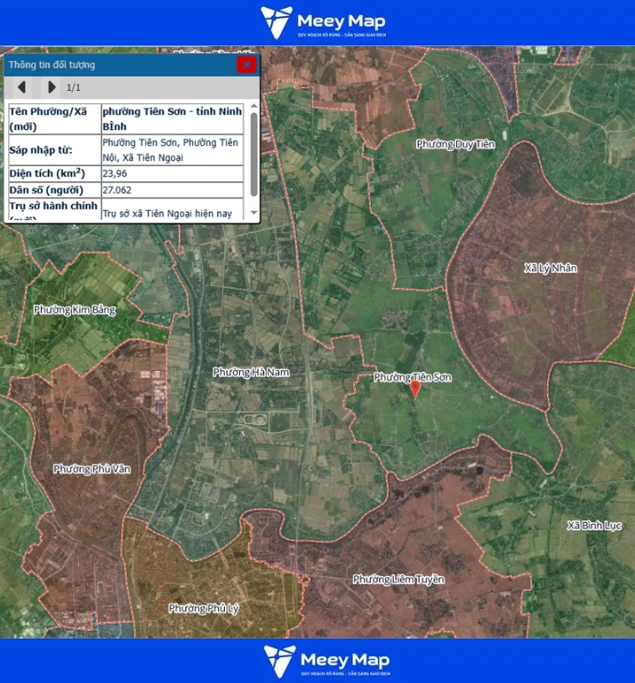Select Xã Bình Lục on the map
This screenshot has height=683, width=635.
(594, 526)
